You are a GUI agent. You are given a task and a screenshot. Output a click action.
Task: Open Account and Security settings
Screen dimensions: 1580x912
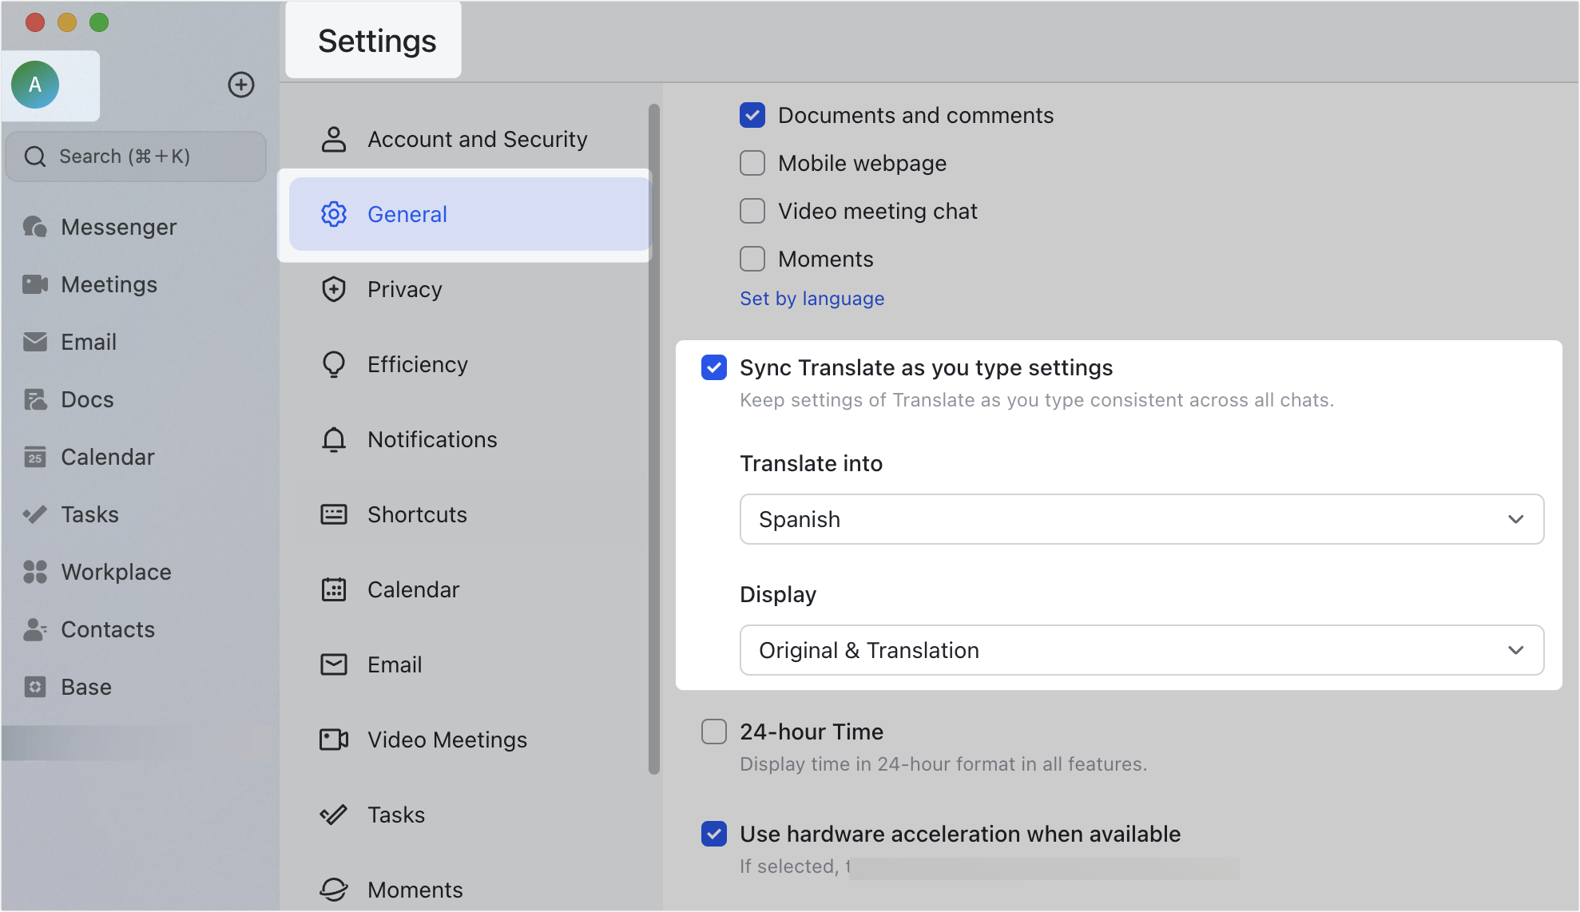click(469, 139)
